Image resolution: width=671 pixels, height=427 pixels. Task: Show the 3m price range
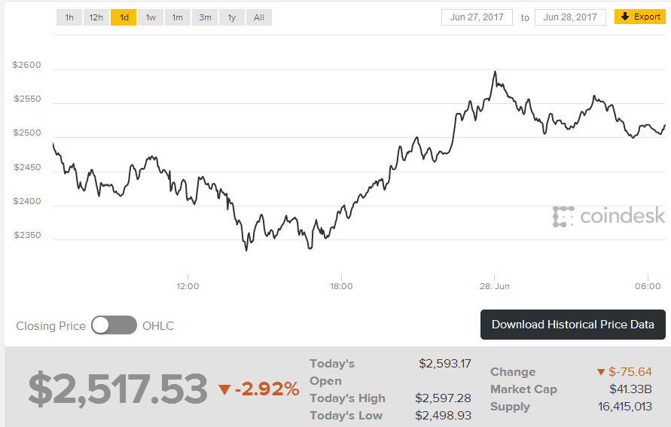tap(205, 17)
